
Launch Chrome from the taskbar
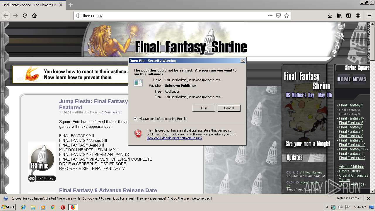(53, 207)
